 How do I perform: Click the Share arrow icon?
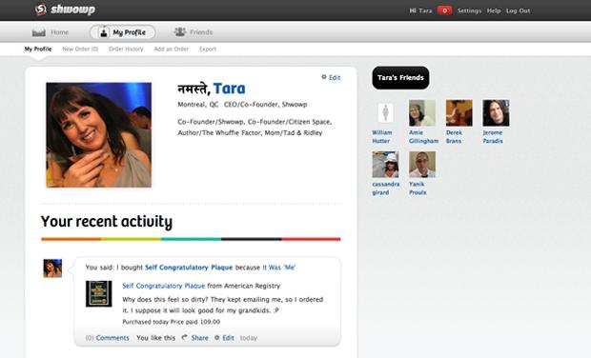point(184,337)
